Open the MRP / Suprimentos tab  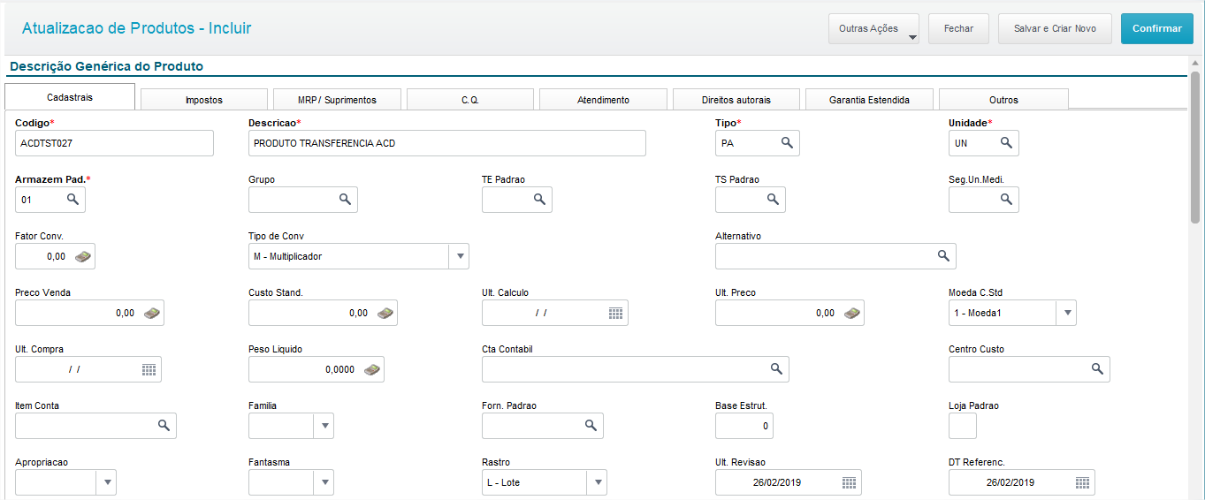coord(337,100)
